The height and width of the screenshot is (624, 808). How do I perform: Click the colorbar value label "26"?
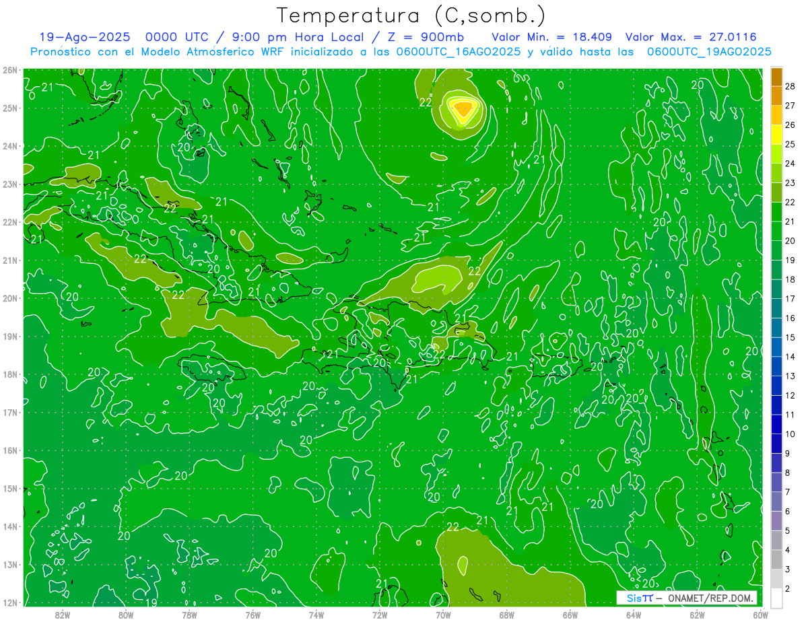click(790, 125)
